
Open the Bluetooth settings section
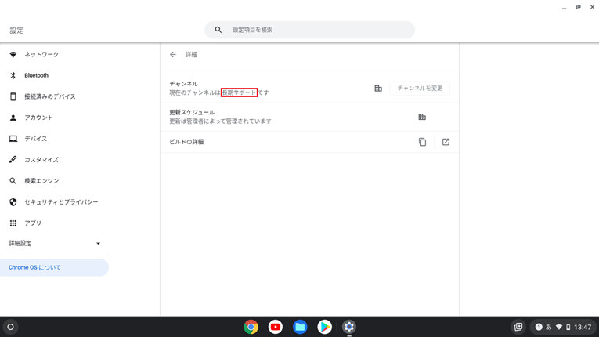[36, 76]
